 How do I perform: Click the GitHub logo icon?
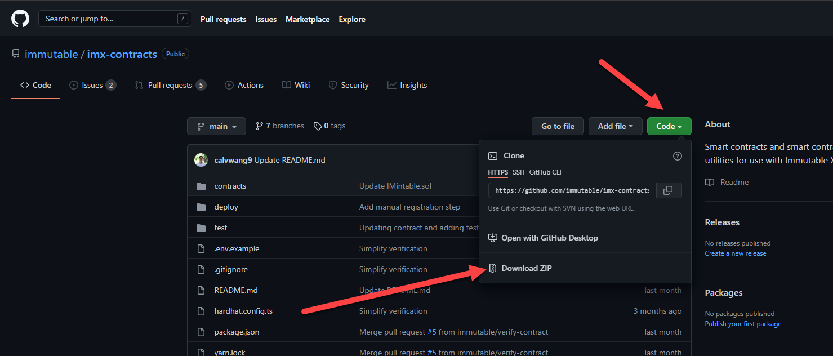tap(20, 19)
